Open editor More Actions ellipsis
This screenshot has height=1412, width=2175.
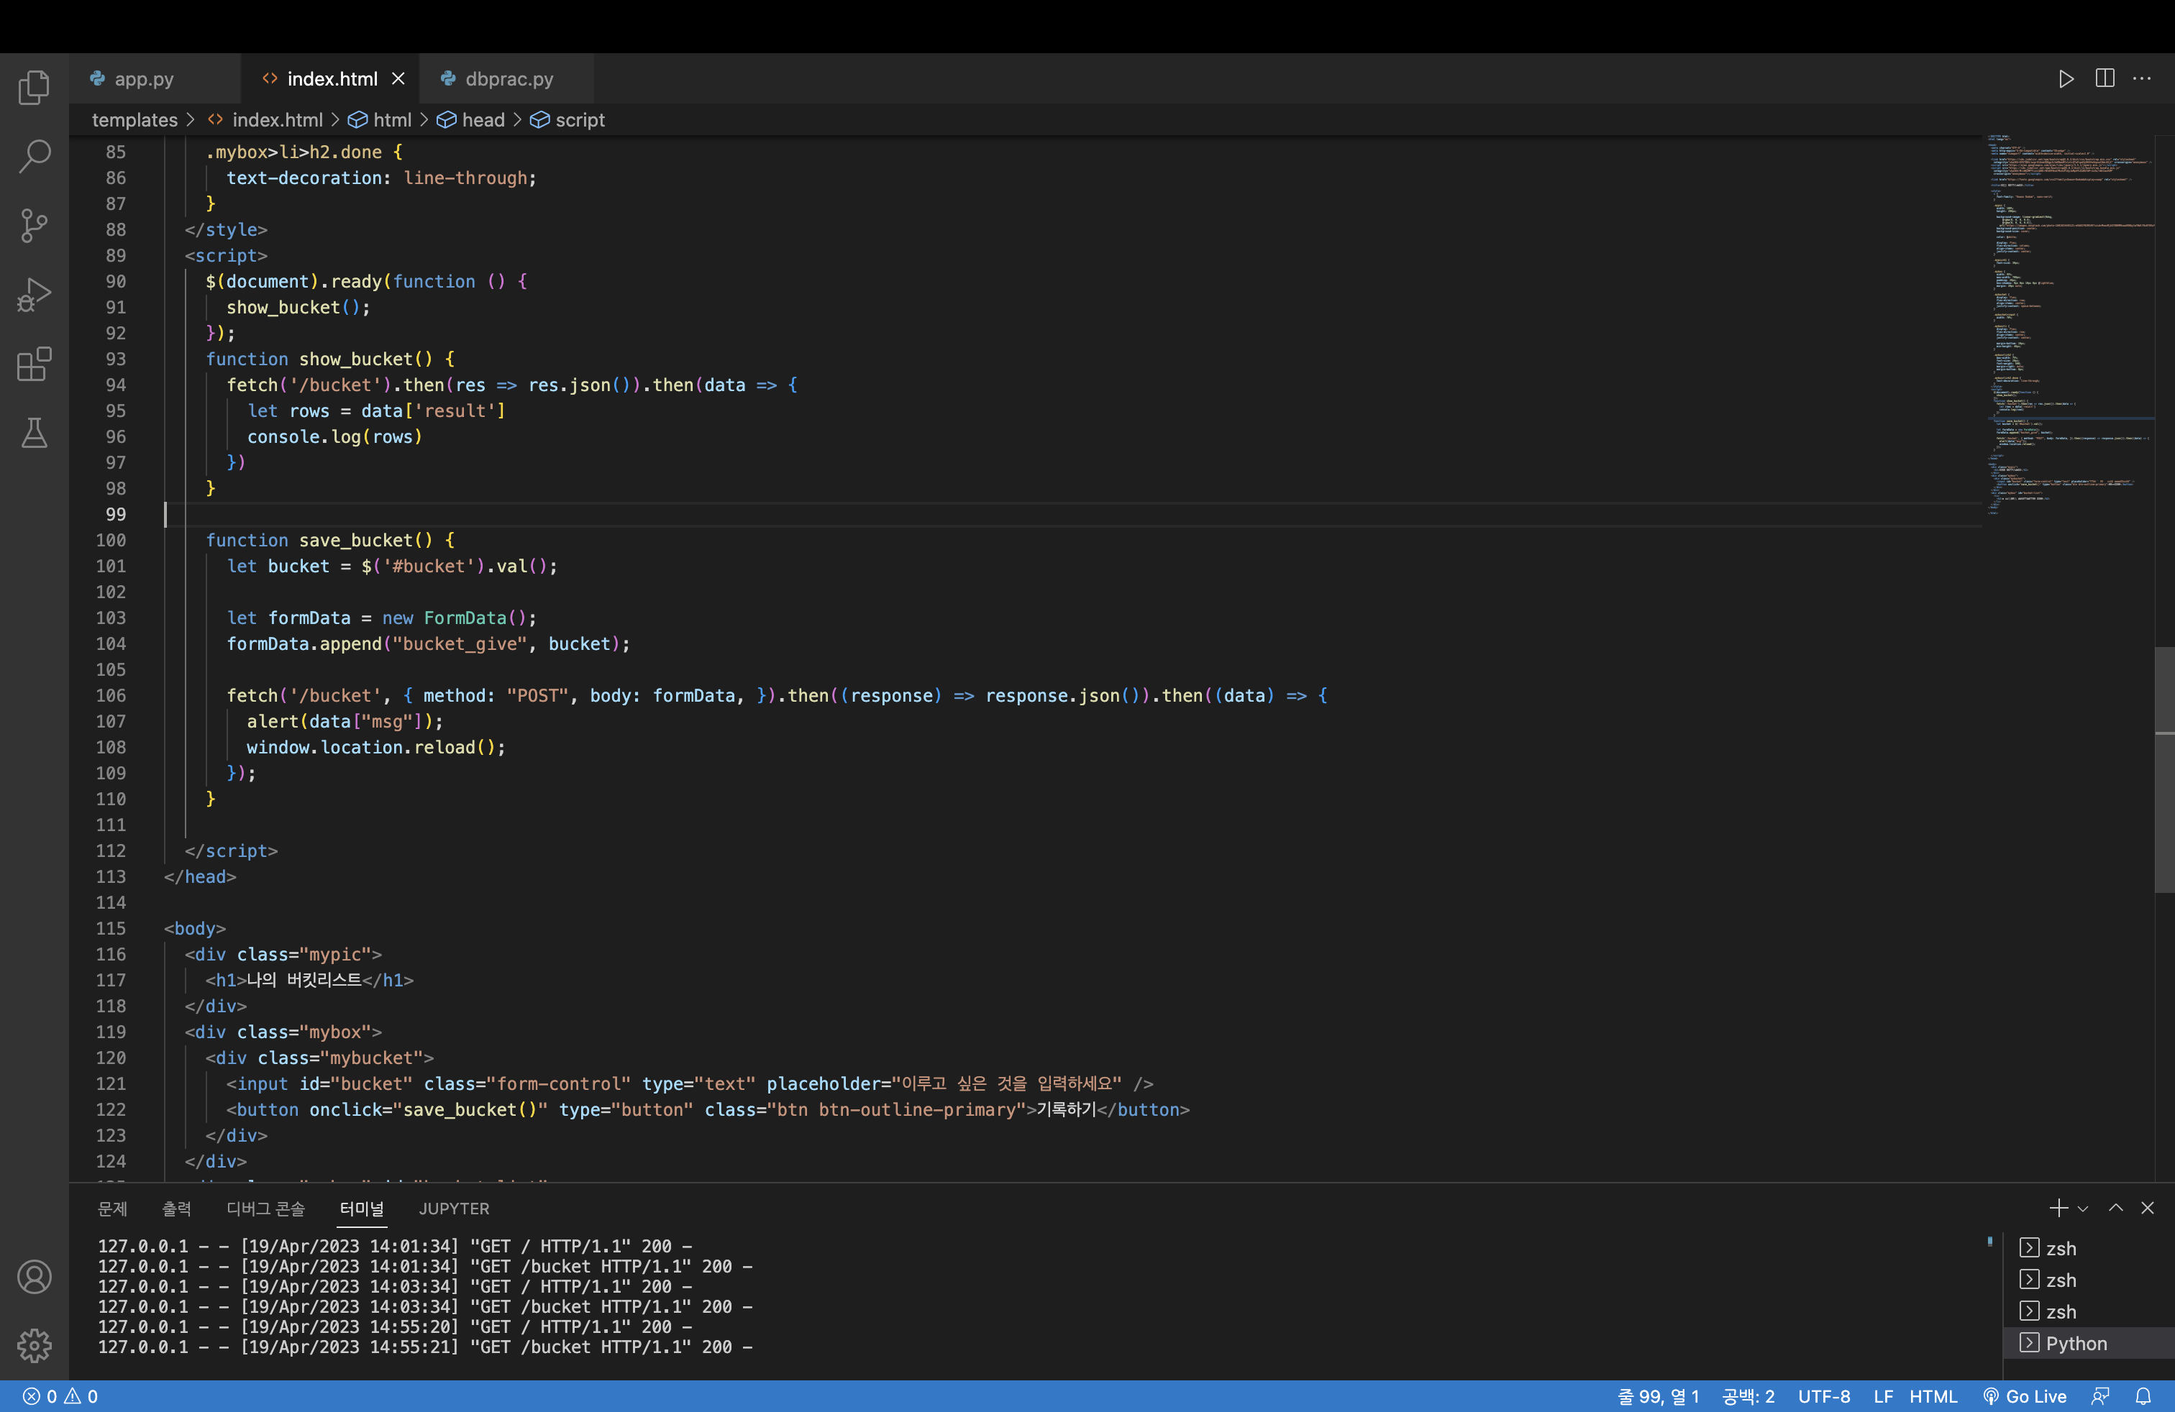(2142, 78)
